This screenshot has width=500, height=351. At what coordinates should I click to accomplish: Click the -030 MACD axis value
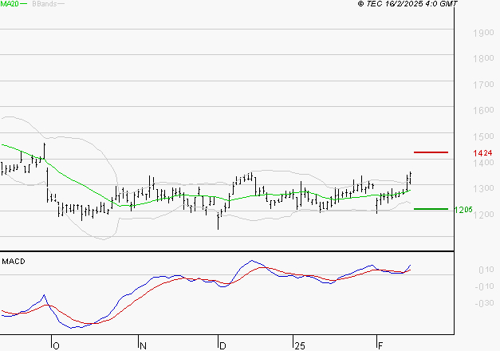pyautogui.click(x=484, y=303)
